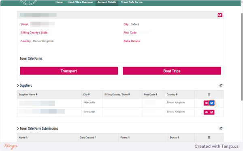View the Newcastle supplier (eye icon)
Image resolution: width=243 pixels, height=151 pixels.
206,103
